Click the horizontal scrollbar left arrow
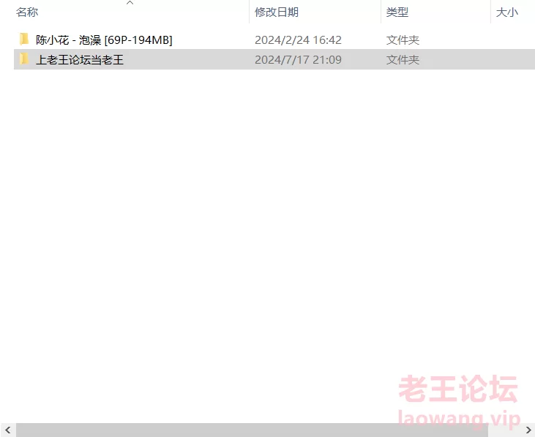This screenshot has height=437, width=535. point(8,430)
